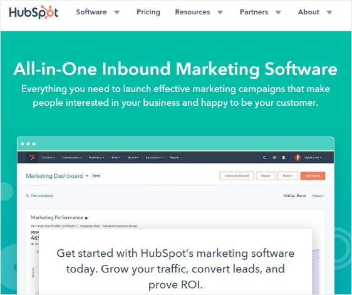Click the Export button
The height and width of the screenshot is (295, 352).
click(266, 176)
